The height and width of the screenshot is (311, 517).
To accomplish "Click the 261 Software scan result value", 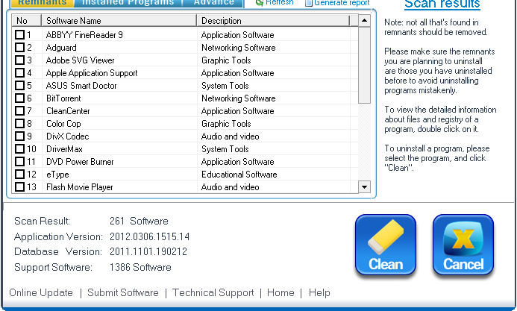I will [139, 221].
